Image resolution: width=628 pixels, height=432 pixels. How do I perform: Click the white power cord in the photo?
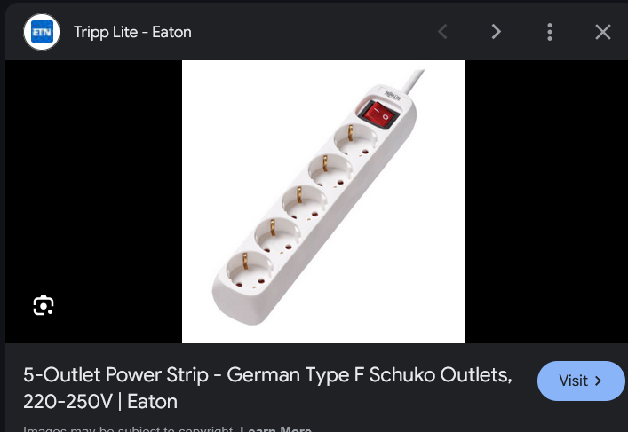(413, 82)
